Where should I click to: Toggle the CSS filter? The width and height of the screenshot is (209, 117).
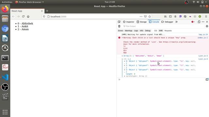155,31
